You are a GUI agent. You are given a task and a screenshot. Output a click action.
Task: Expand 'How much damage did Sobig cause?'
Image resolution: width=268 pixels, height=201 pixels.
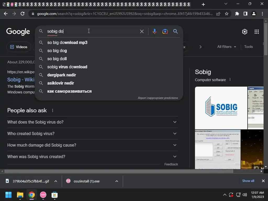92,145
